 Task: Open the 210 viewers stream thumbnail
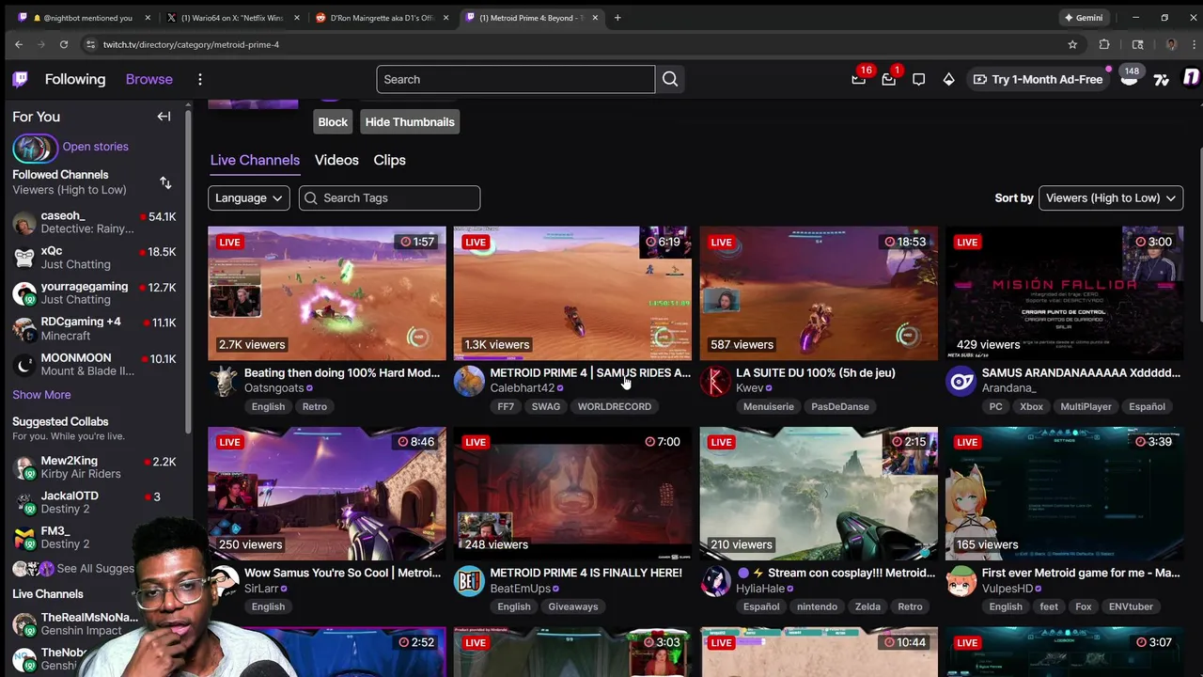(819, 494)
